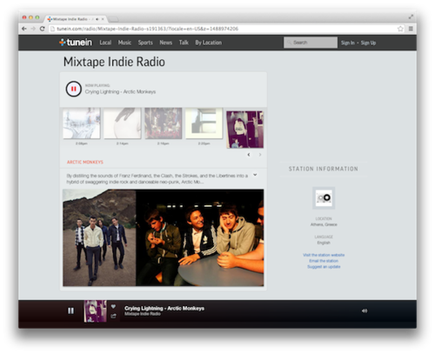Open the Talk section
This screenshot has height=354, width=435.
[184, 43]
